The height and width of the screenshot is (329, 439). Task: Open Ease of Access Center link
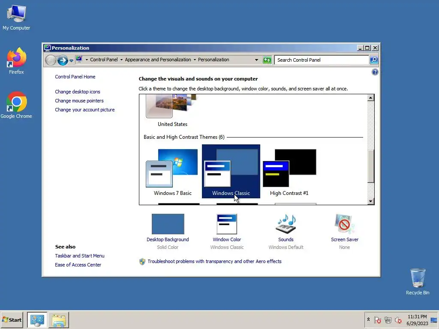(x=78, y=265)
